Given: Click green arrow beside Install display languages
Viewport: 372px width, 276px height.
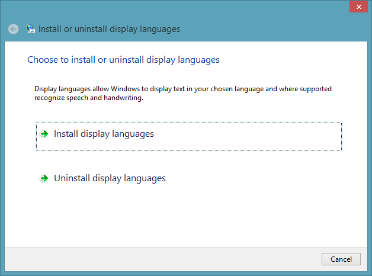Looking at the screenshot, I should pyautogui.click(x=44, y=134).
